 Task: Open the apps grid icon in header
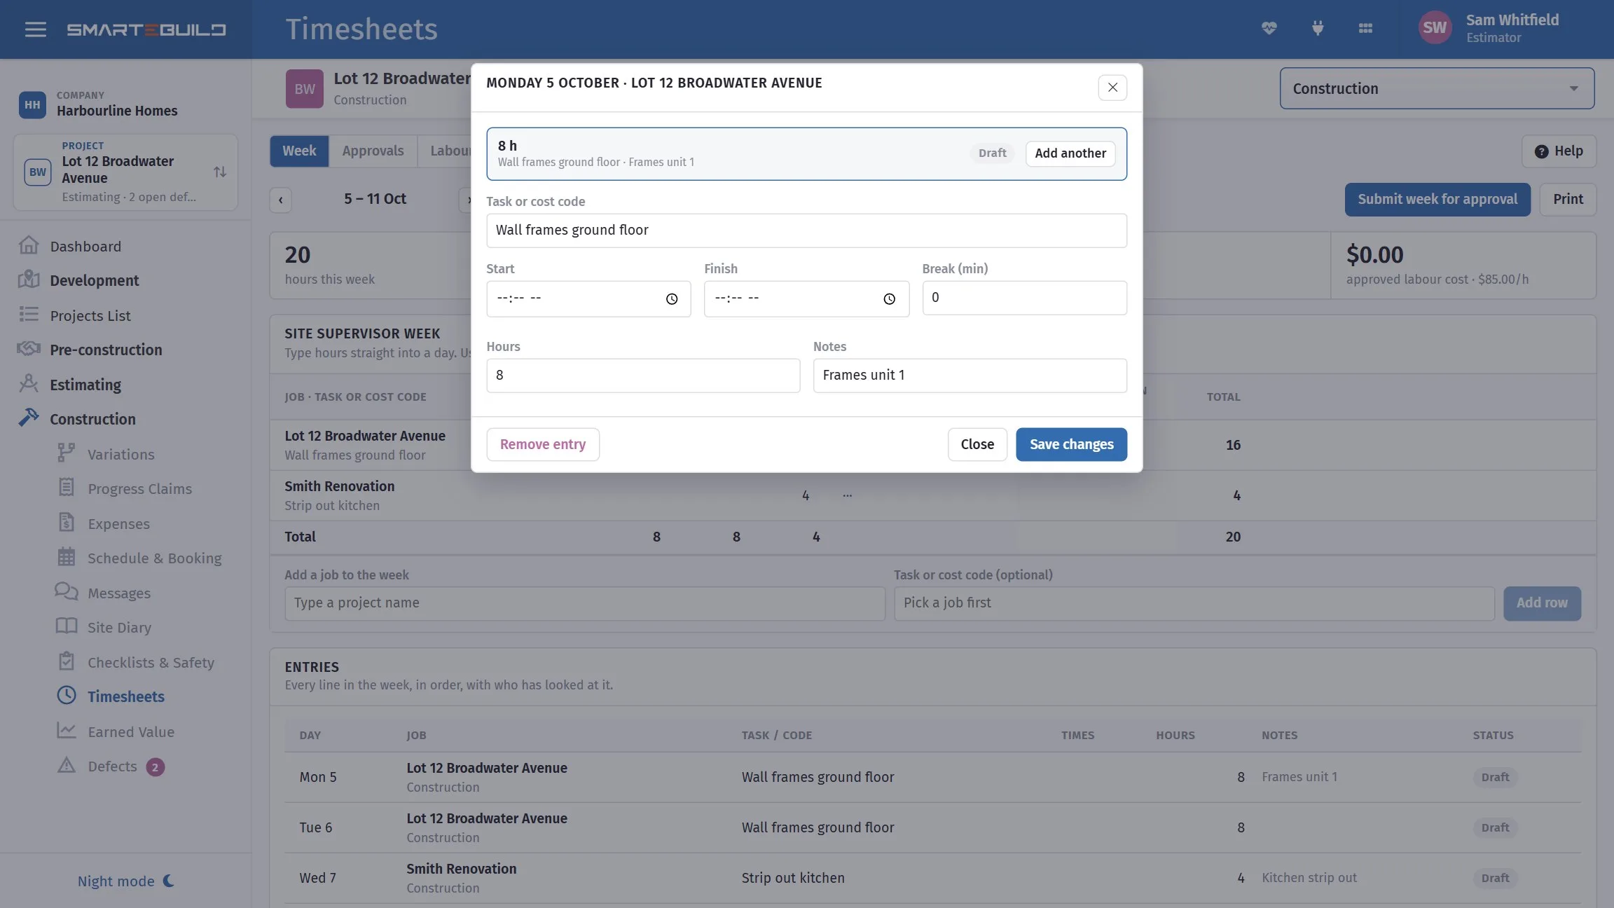[x=1365, y=28]
